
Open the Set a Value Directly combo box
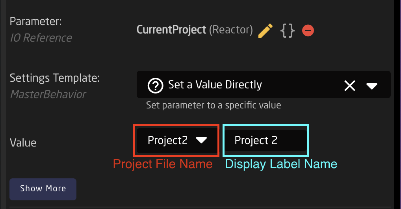coord(264,84)
